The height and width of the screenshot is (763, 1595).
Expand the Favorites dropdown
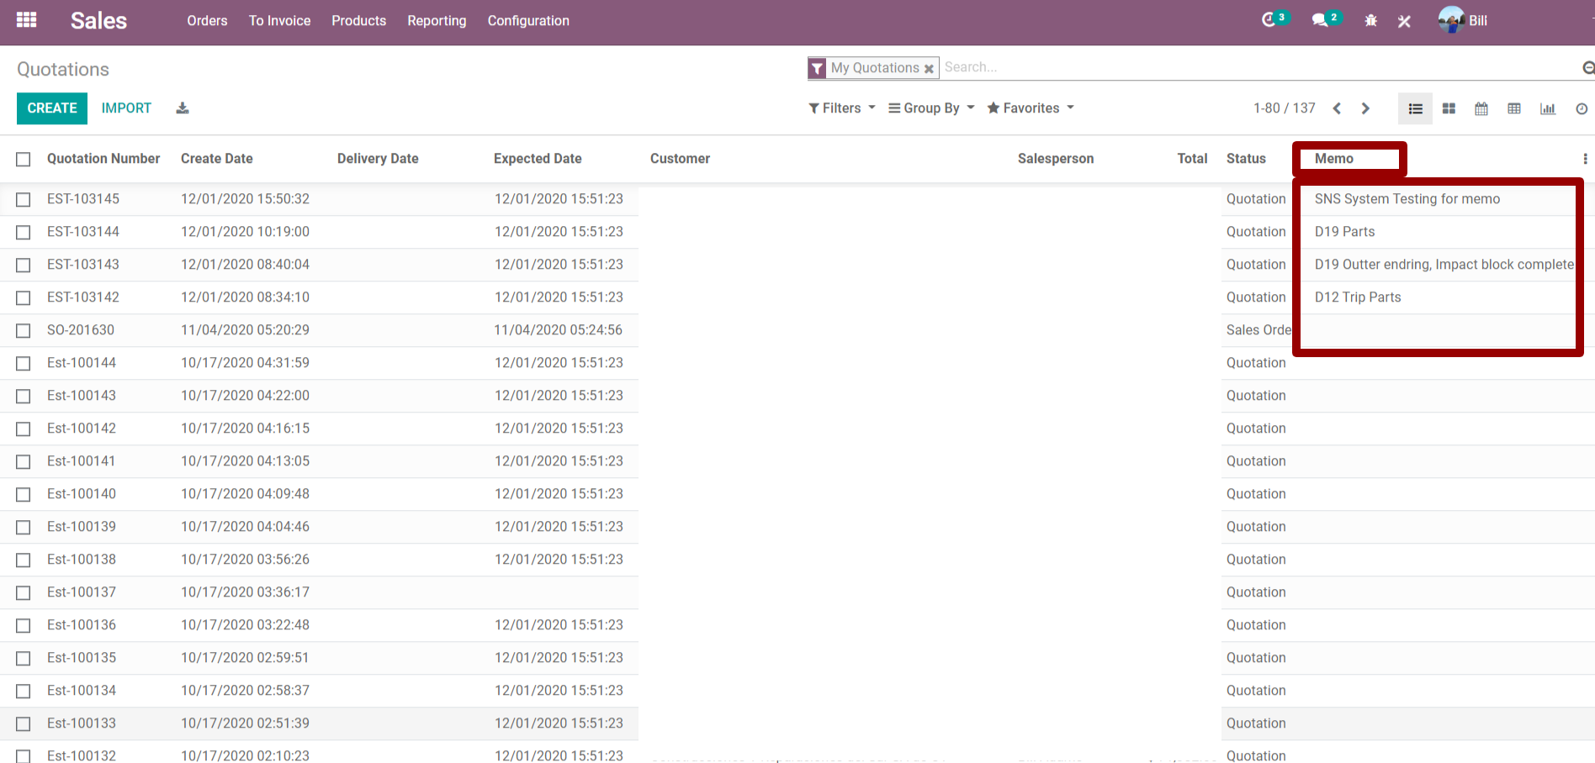pyautogui.click(x=1031, y=108)
